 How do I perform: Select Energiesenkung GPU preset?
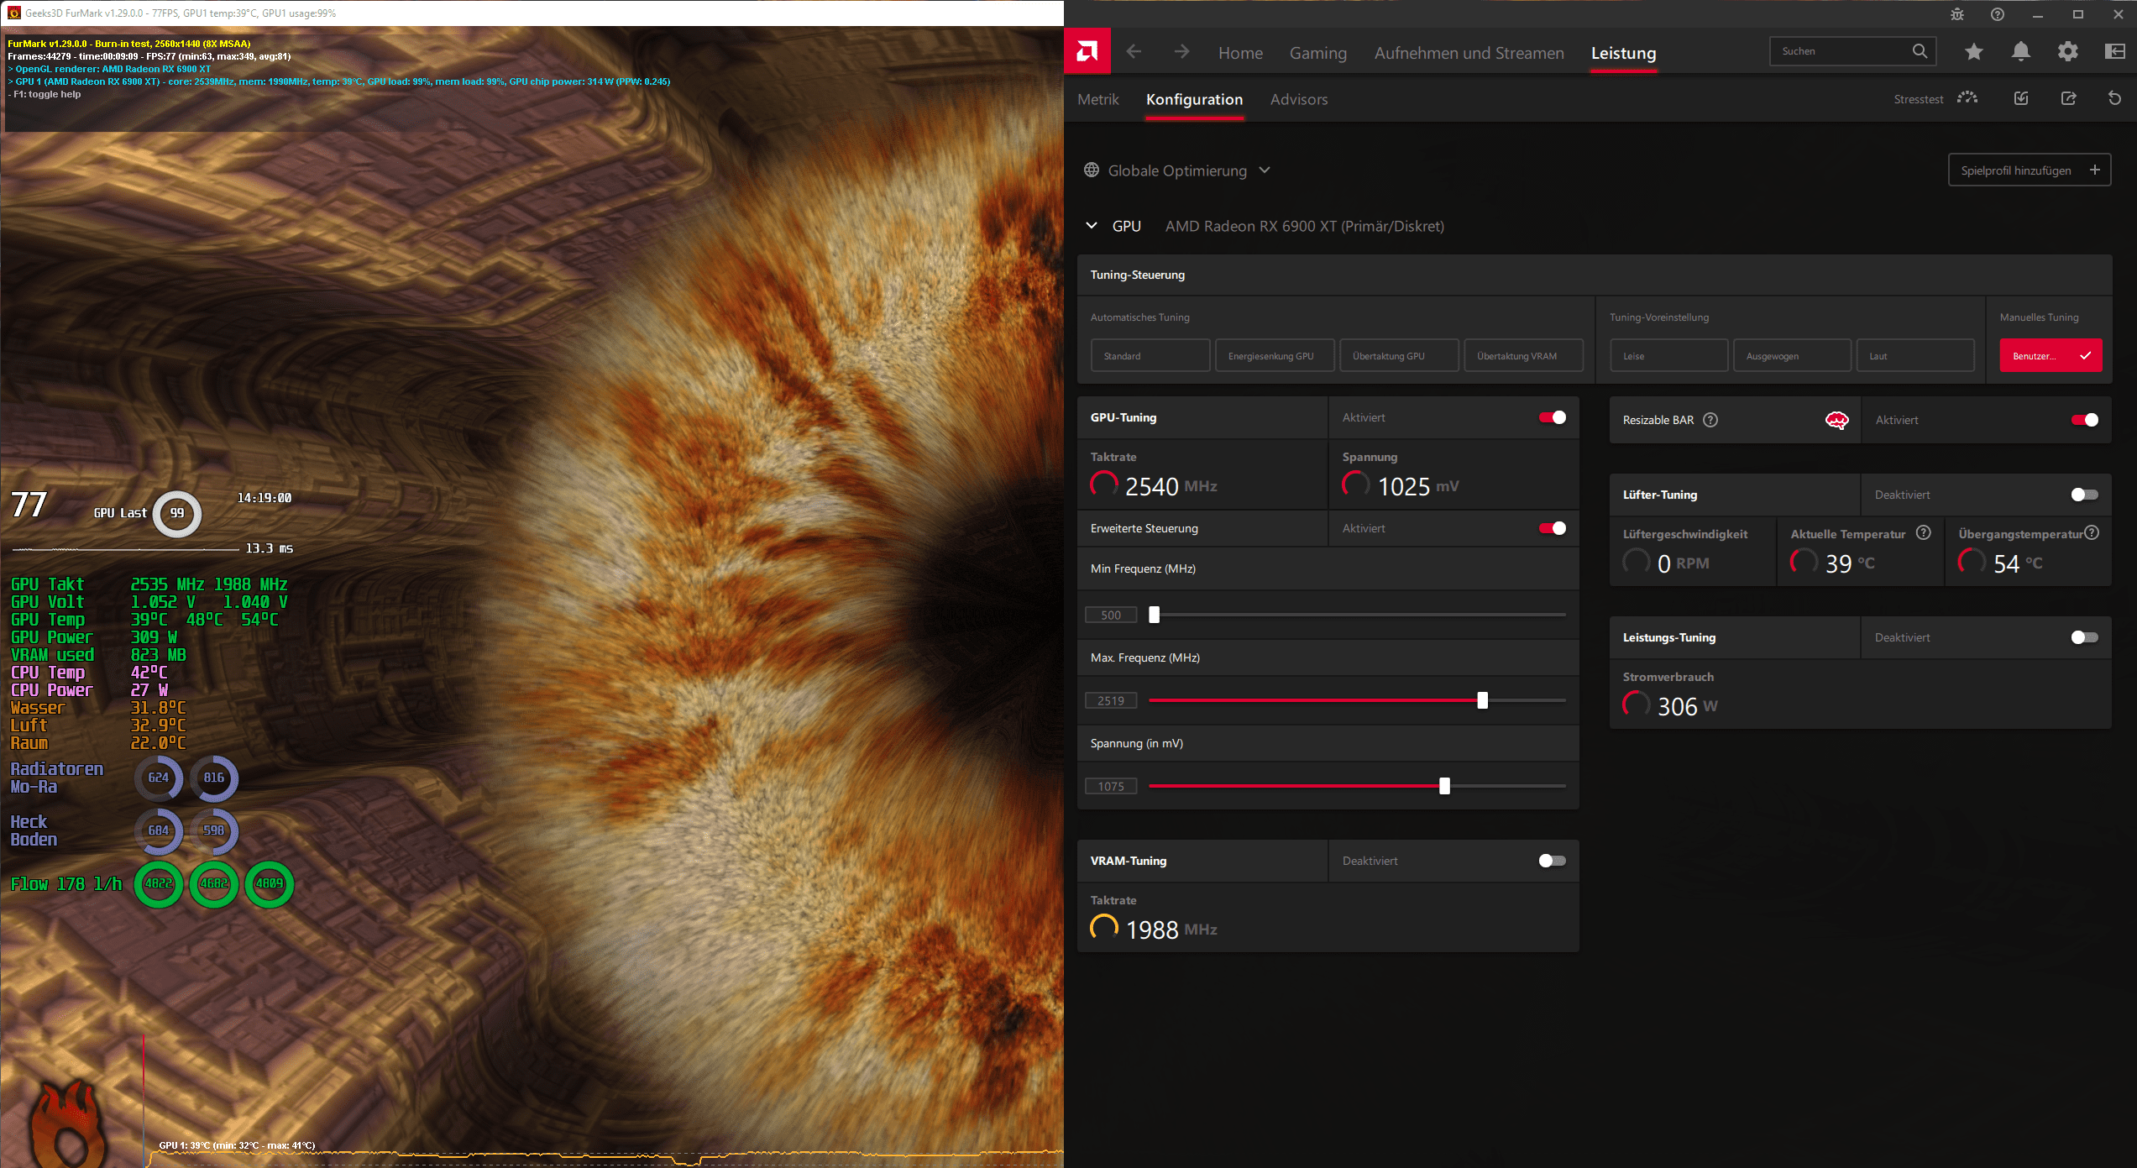pos(1274,356)
